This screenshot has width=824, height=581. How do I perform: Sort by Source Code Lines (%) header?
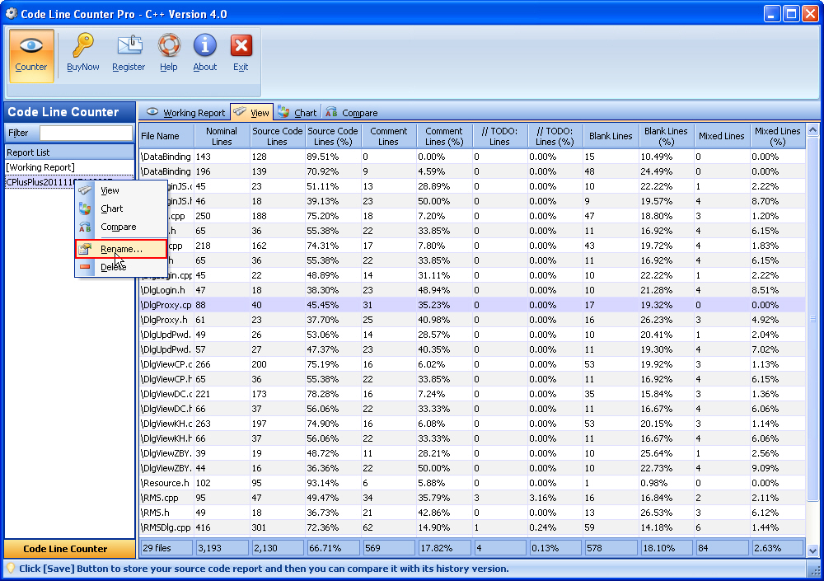tap(333, 136)
